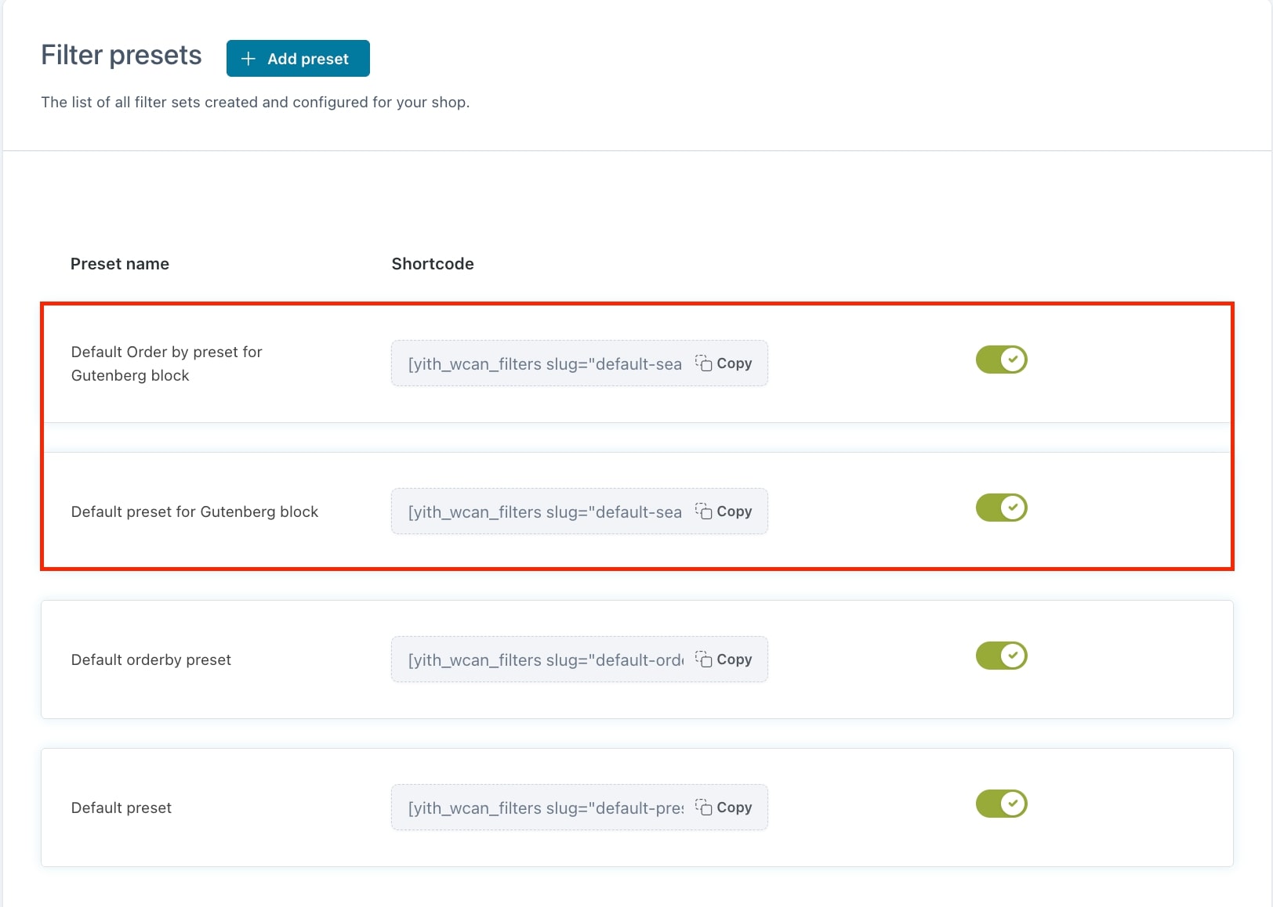The height and width of the screenshot is (907, 1273).
Task: Copy shortcode for Default preset for Gutenberg block
Action: (724, 511)
